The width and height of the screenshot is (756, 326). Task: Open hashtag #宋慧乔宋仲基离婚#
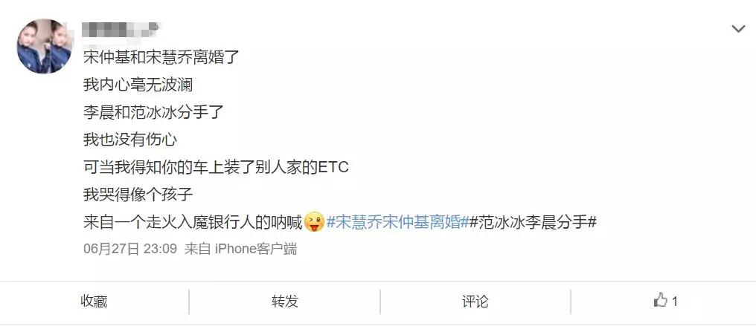tap(398, 222)
